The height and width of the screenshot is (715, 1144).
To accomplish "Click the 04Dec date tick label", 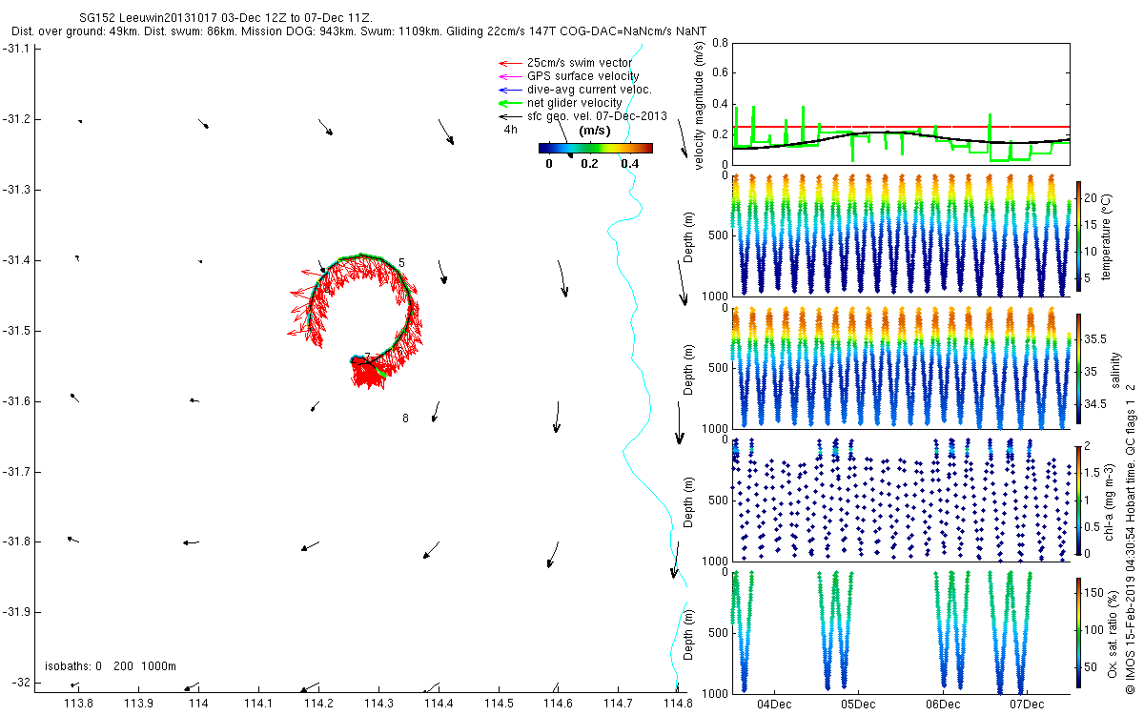I will tap(773, 705).
